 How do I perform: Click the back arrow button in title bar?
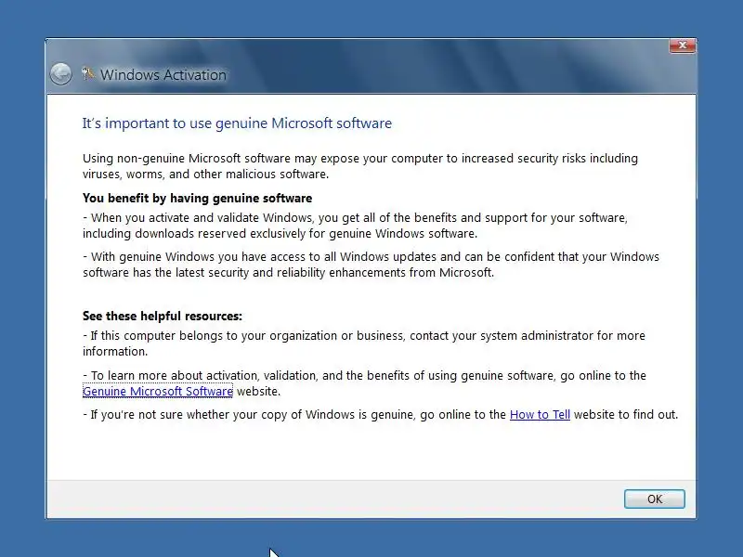60,74
